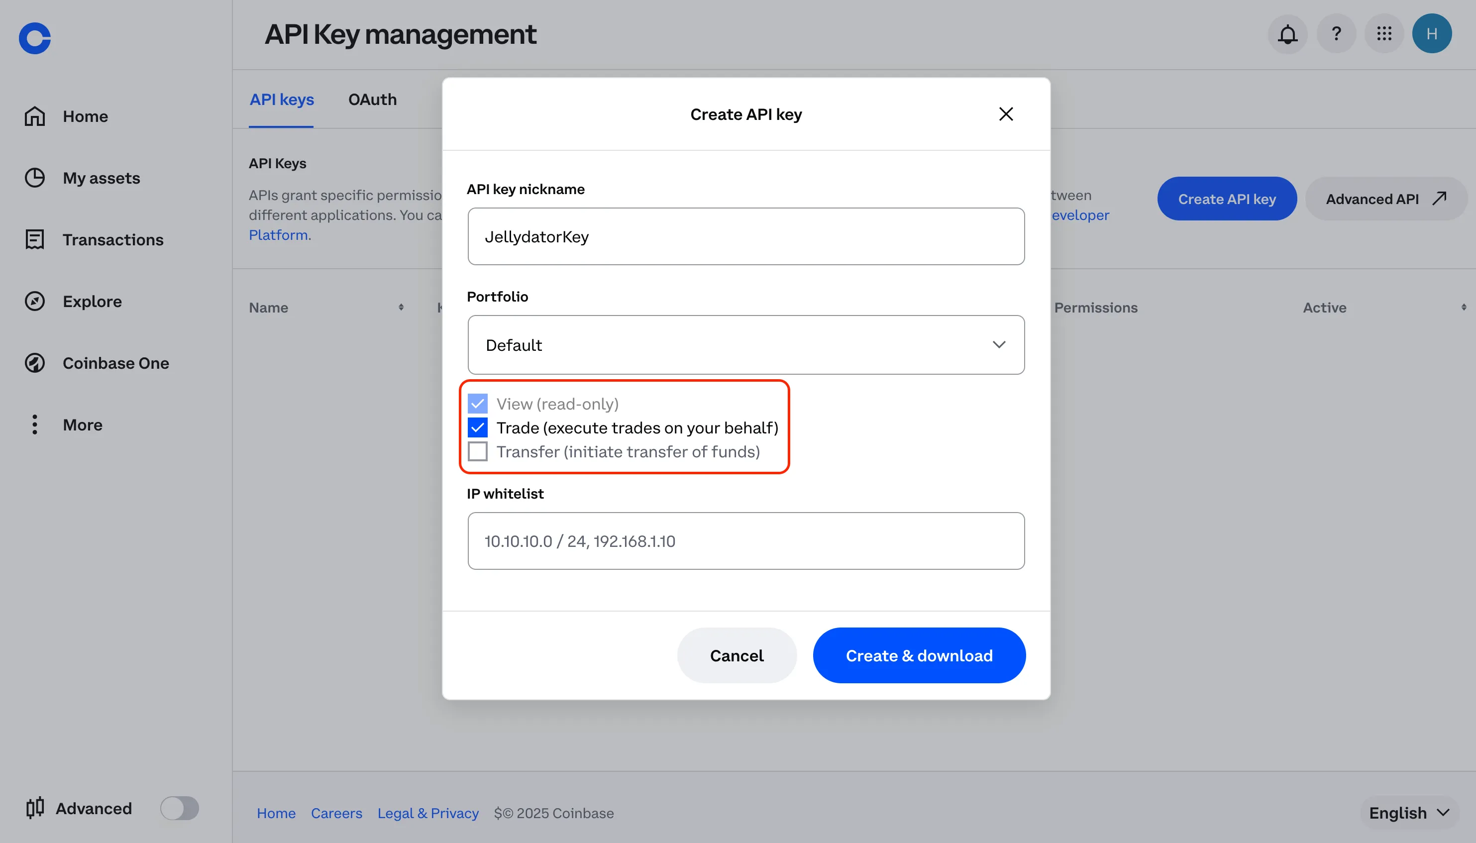Go to Transactions in the sidebar
Viewport: 1476px width, 843px height.
(94, 240)
